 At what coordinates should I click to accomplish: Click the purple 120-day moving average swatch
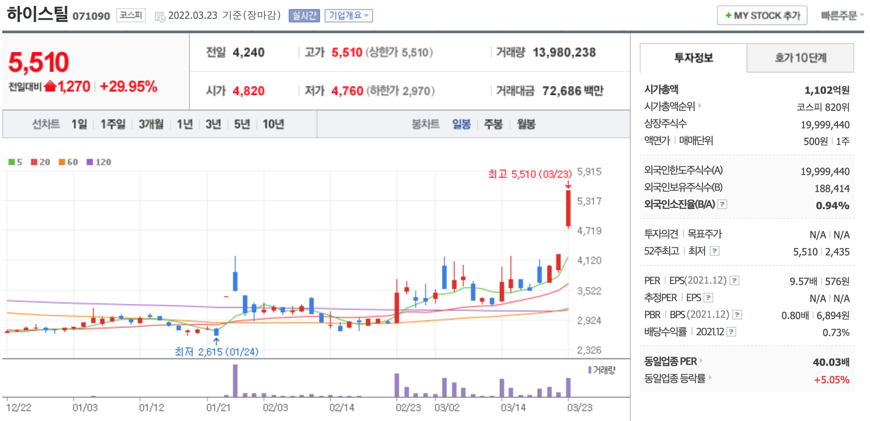pyautogui.click(x=90, y=162)
